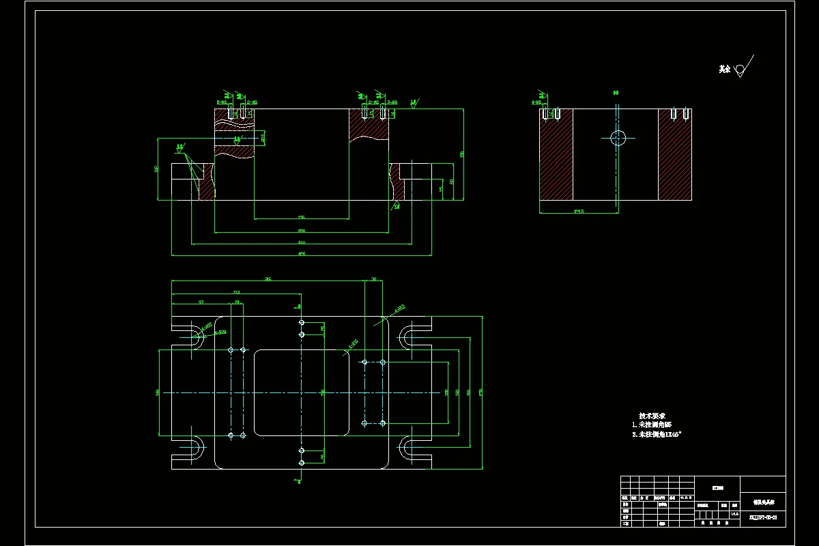Select the 97 dimension in plan view

click(201, 301)
